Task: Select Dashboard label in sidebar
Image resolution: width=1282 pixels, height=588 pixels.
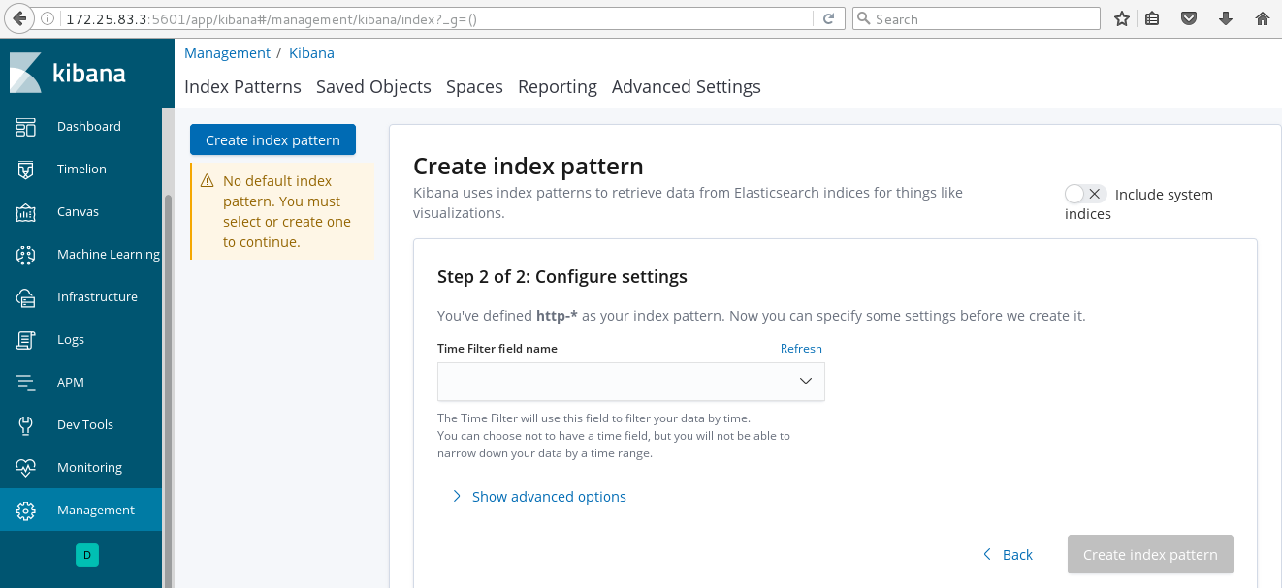Action: point(89,127)
